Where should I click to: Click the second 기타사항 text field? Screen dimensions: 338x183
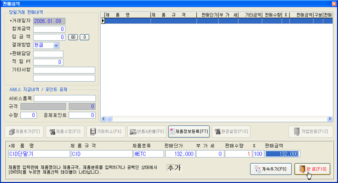tap(64, 78)
